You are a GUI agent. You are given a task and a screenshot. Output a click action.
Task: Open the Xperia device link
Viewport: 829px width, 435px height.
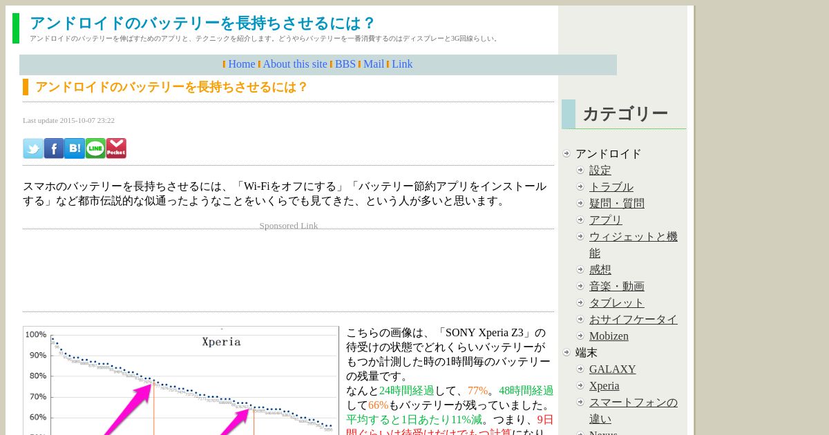tap(604, 386)
